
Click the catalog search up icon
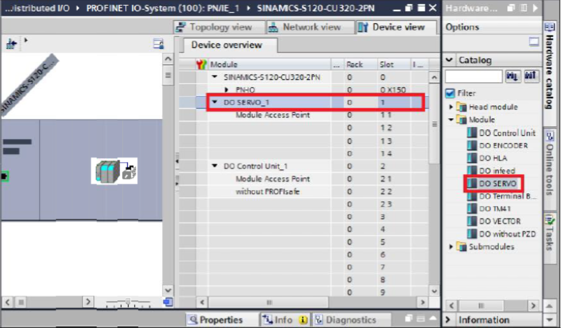click(531, 76)
